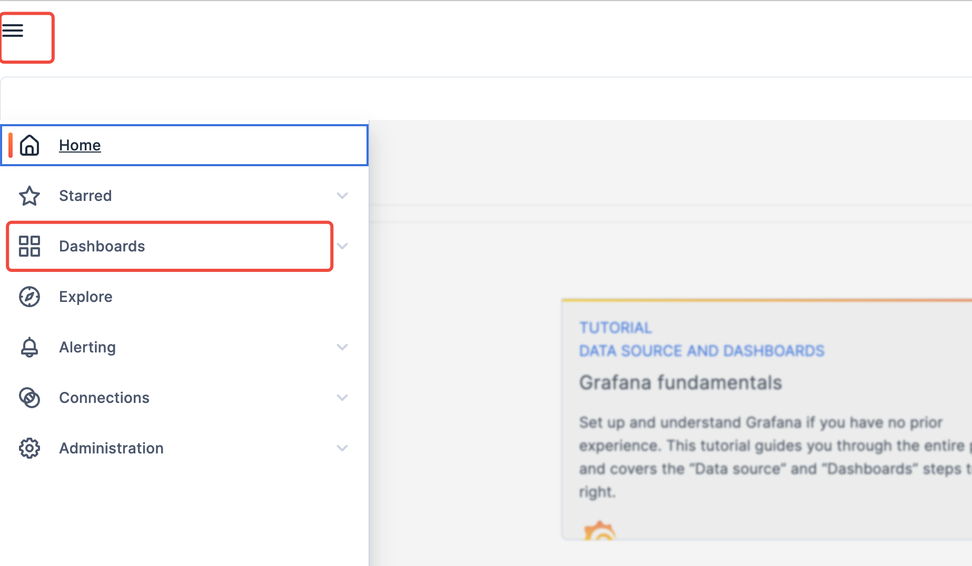The width and height of the screenshot is (972, 566).
Task: Open the Connections menu item
Action: [x=104, y=398]
